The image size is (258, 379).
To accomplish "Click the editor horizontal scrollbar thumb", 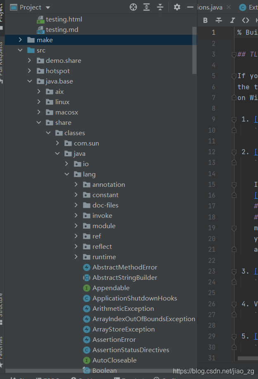I will click(x=248, y=358).
